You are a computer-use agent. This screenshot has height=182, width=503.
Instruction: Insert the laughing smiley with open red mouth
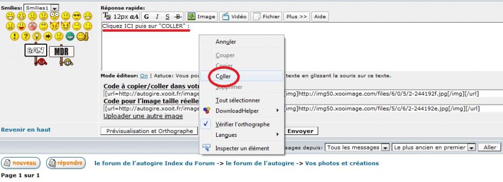point(22,26)
